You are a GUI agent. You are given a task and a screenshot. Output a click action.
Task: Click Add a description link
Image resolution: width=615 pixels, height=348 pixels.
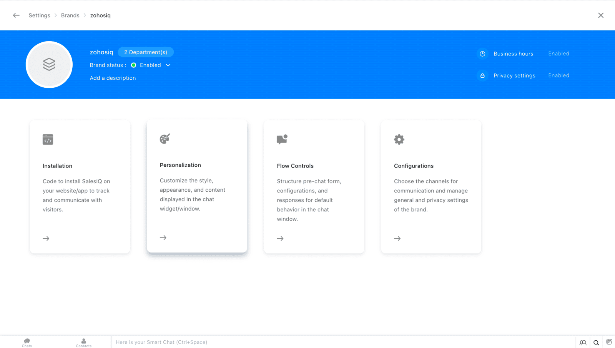[x=113, y=78]
